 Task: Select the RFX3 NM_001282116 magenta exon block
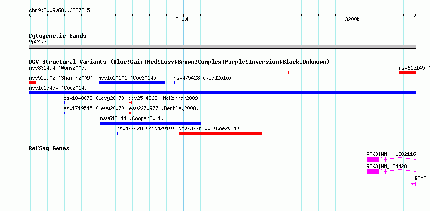373,160
